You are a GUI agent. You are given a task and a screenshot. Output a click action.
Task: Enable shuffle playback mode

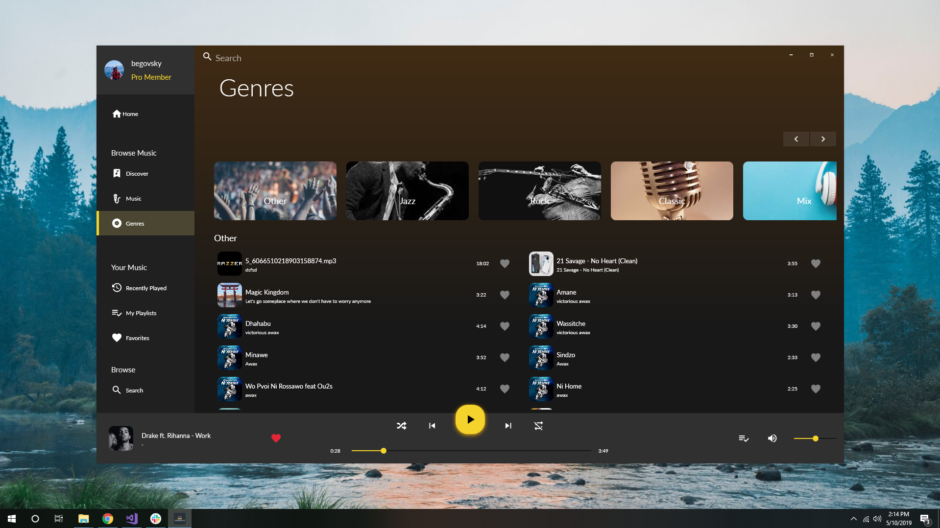coord(402,425)
